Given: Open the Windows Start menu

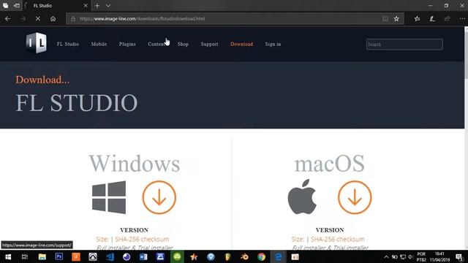Looking at the screenshot, I should point(8,256).
